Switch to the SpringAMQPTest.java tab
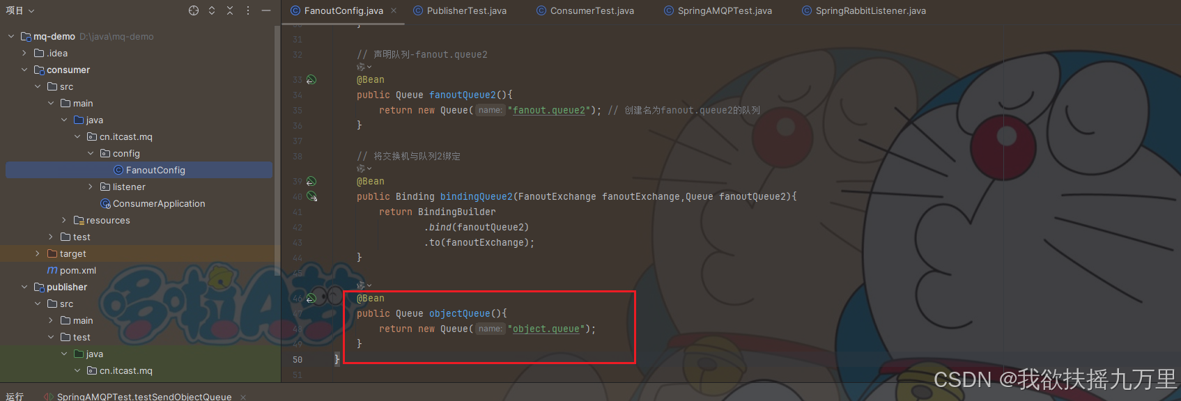 tap(718, 10)
